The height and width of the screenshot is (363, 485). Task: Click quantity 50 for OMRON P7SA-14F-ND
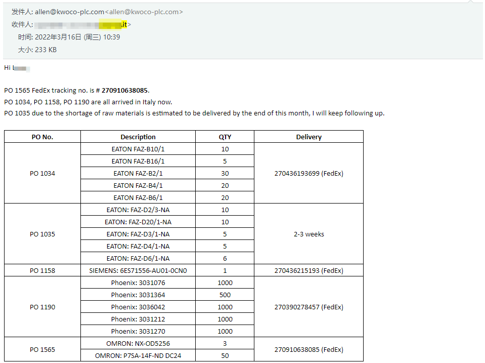225,355
